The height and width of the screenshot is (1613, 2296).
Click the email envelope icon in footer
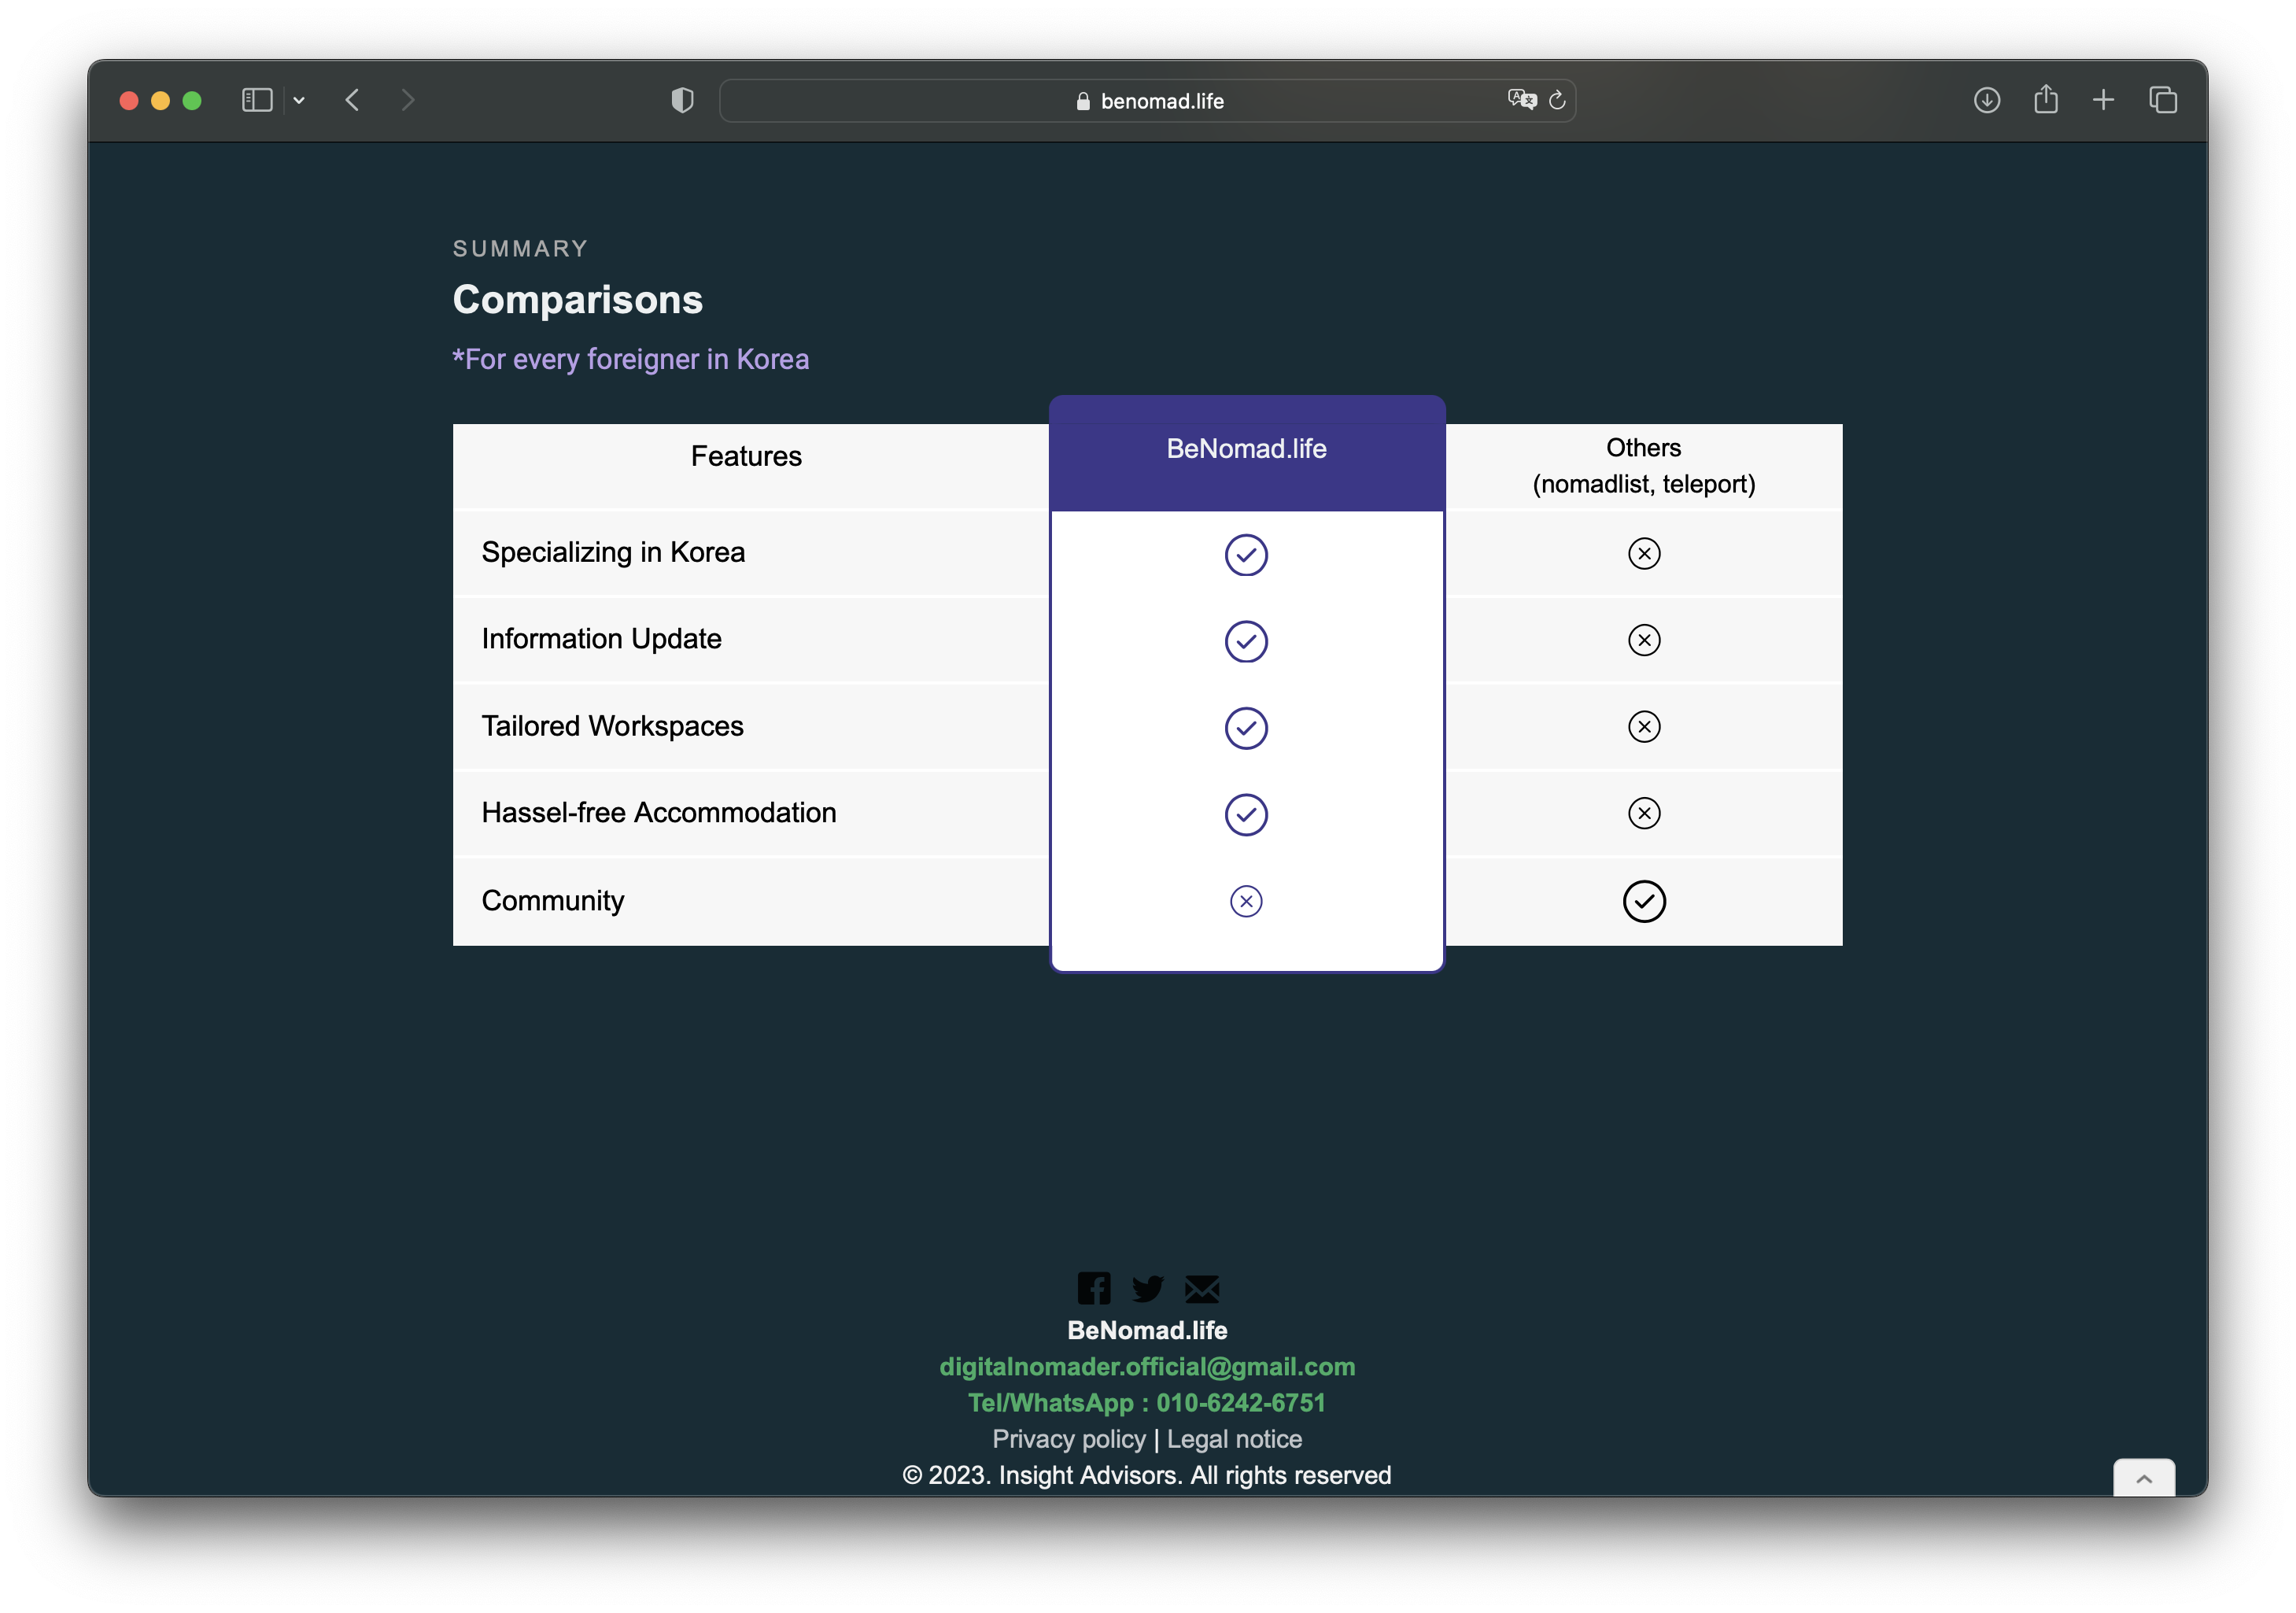[x=1201, y=1289]
